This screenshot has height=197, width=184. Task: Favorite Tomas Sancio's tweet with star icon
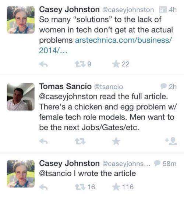coord(116,141)
